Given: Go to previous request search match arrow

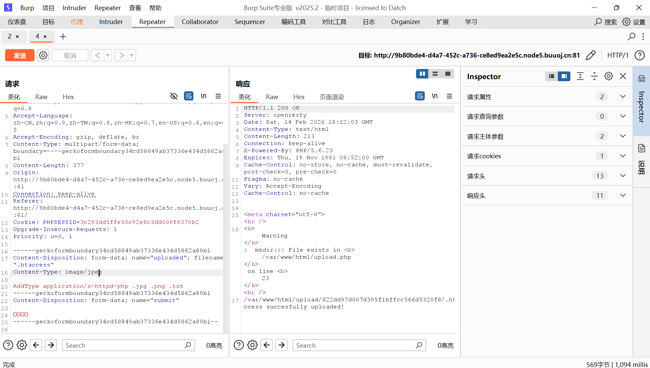Looking at the screenshot, I should [36, 345].
